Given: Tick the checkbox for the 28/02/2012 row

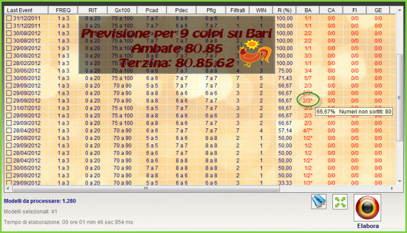Looking at the screenshot, I should (x=8, y=63).
